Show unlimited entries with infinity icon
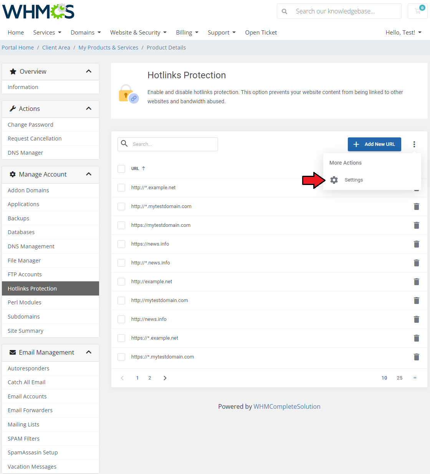The image size is (430, 474). 415,378
